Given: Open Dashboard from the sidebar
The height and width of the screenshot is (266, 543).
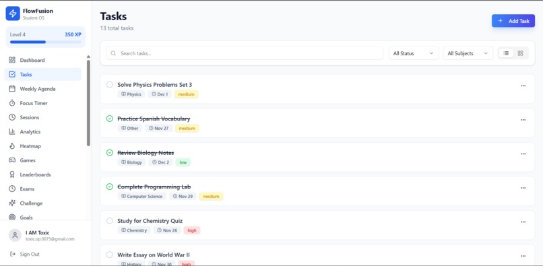Looking at the screenshot, I should [43, 60].
